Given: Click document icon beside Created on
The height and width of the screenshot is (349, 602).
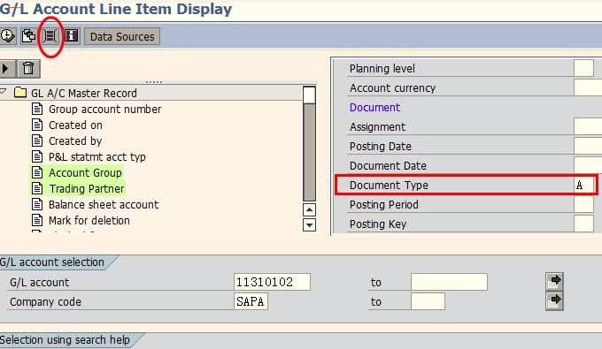Looking at the screenshot, I should [37, 125].
